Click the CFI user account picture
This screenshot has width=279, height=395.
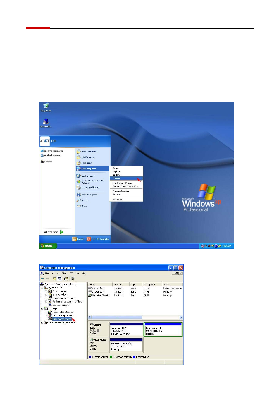pos(45,141)
